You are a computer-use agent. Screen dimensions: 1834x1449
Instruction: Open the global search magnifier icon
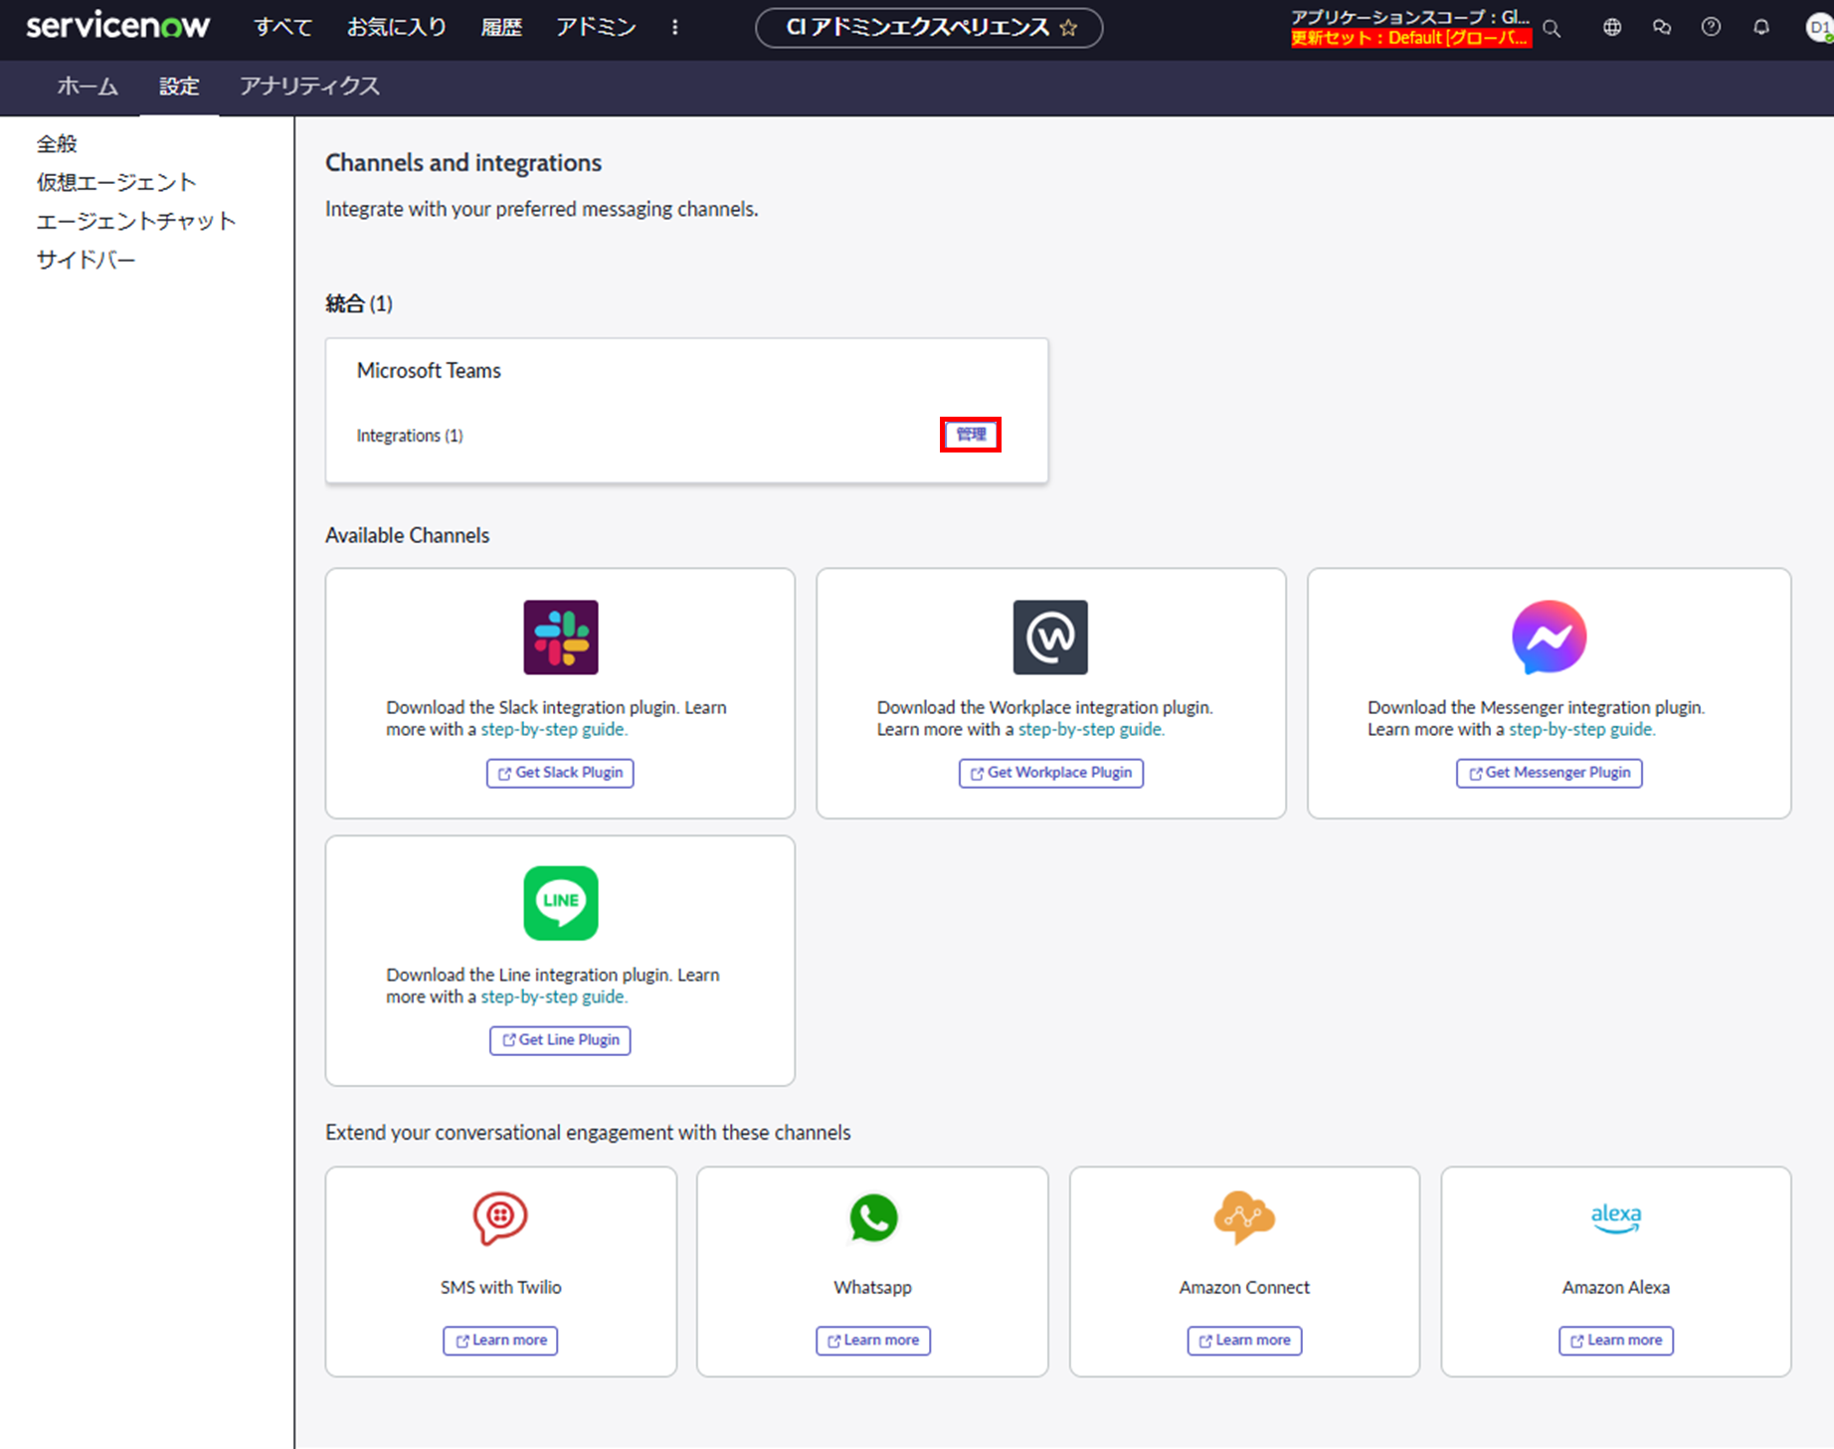(1552, 29)
